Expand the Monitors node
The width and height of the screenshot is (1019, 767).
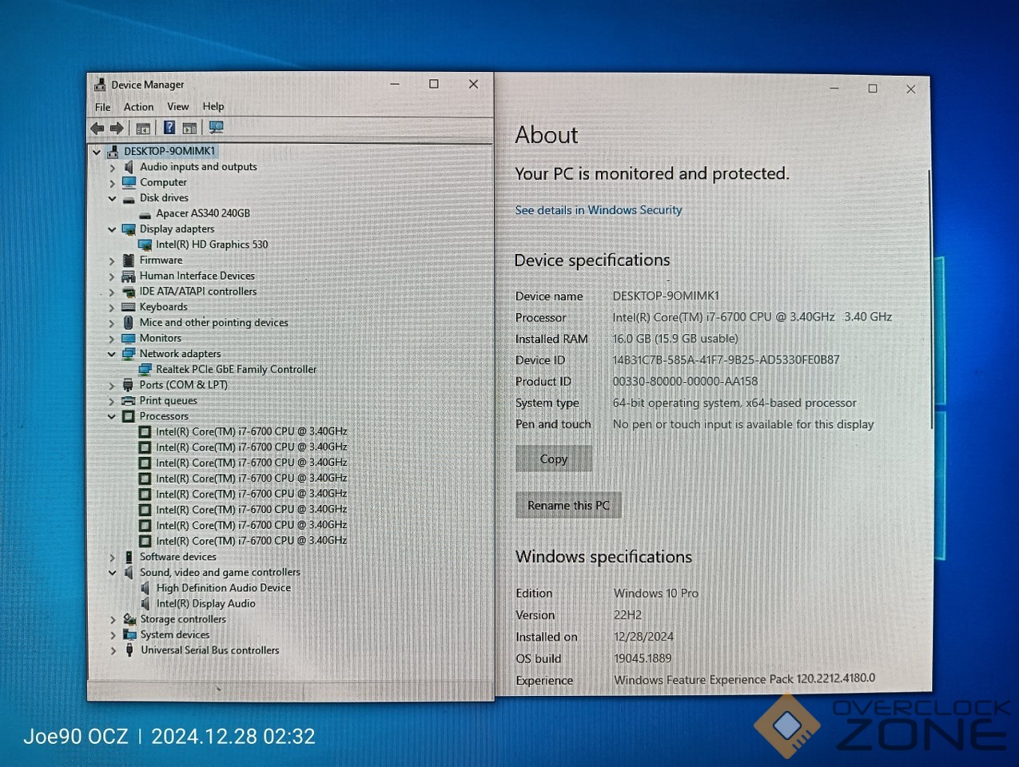[113, 339]
